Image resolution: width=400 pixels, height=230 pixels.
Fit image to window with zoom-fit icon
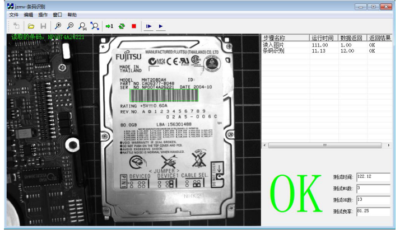[x=95, y=26]
